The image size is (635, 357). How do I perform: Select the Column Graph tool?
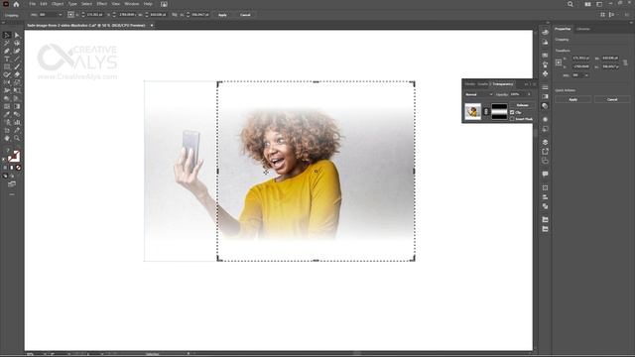[17, 122]
